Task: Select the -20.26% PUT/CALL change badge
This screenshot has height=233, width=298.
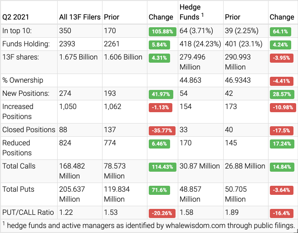Action: pos(161,213)
